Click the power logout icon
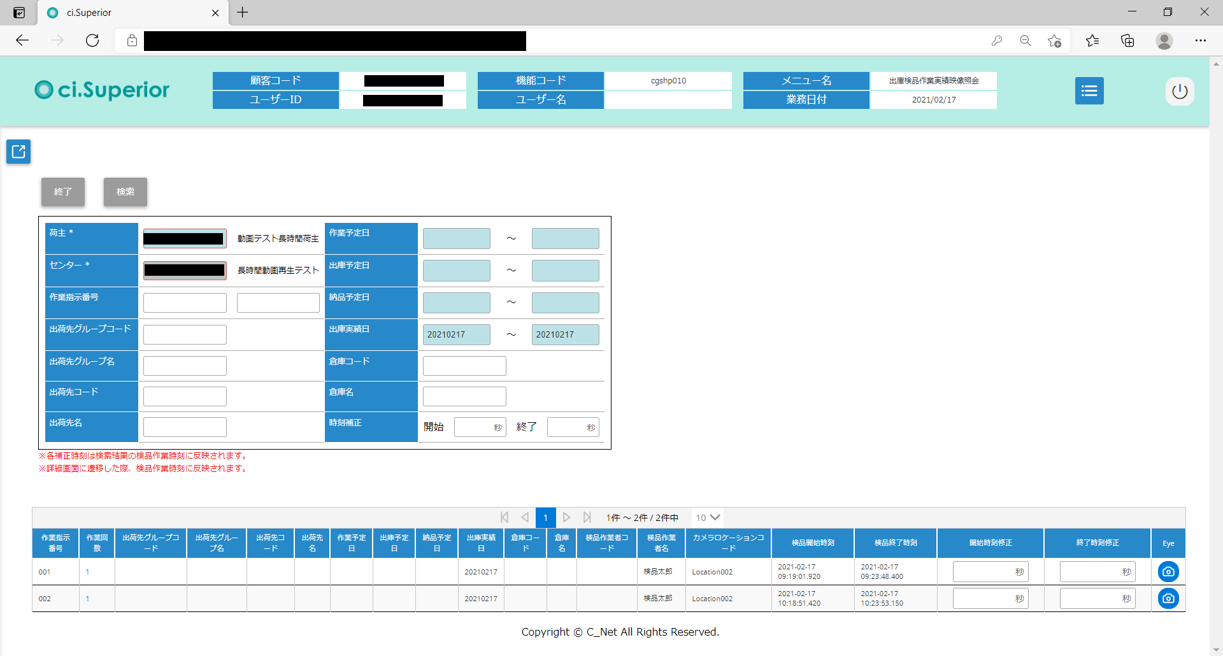The width and height of the screenshot is (1223, 656). pyautogui.click(x=1180, y=91)
